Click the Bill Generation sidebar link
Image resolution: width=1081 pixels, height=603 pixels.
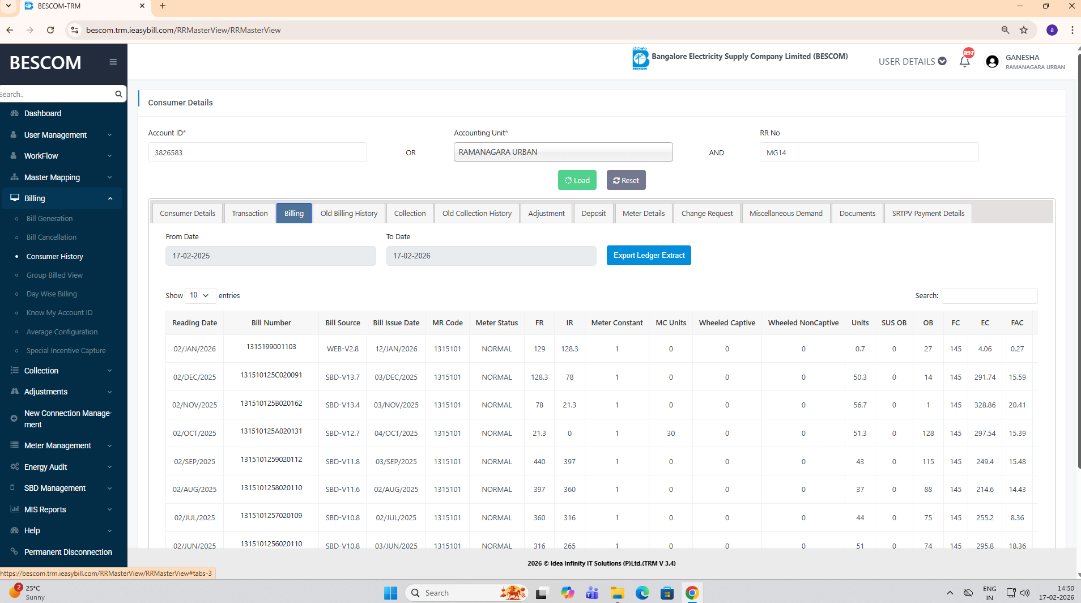pyautogui.click(x=49, y=218)
